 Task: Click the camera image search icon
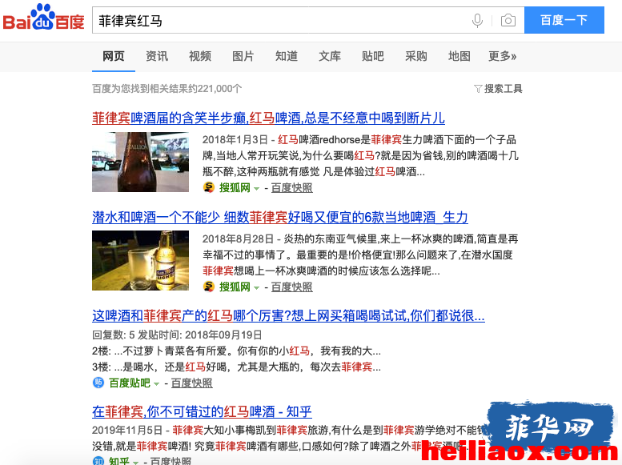(508, 20)
